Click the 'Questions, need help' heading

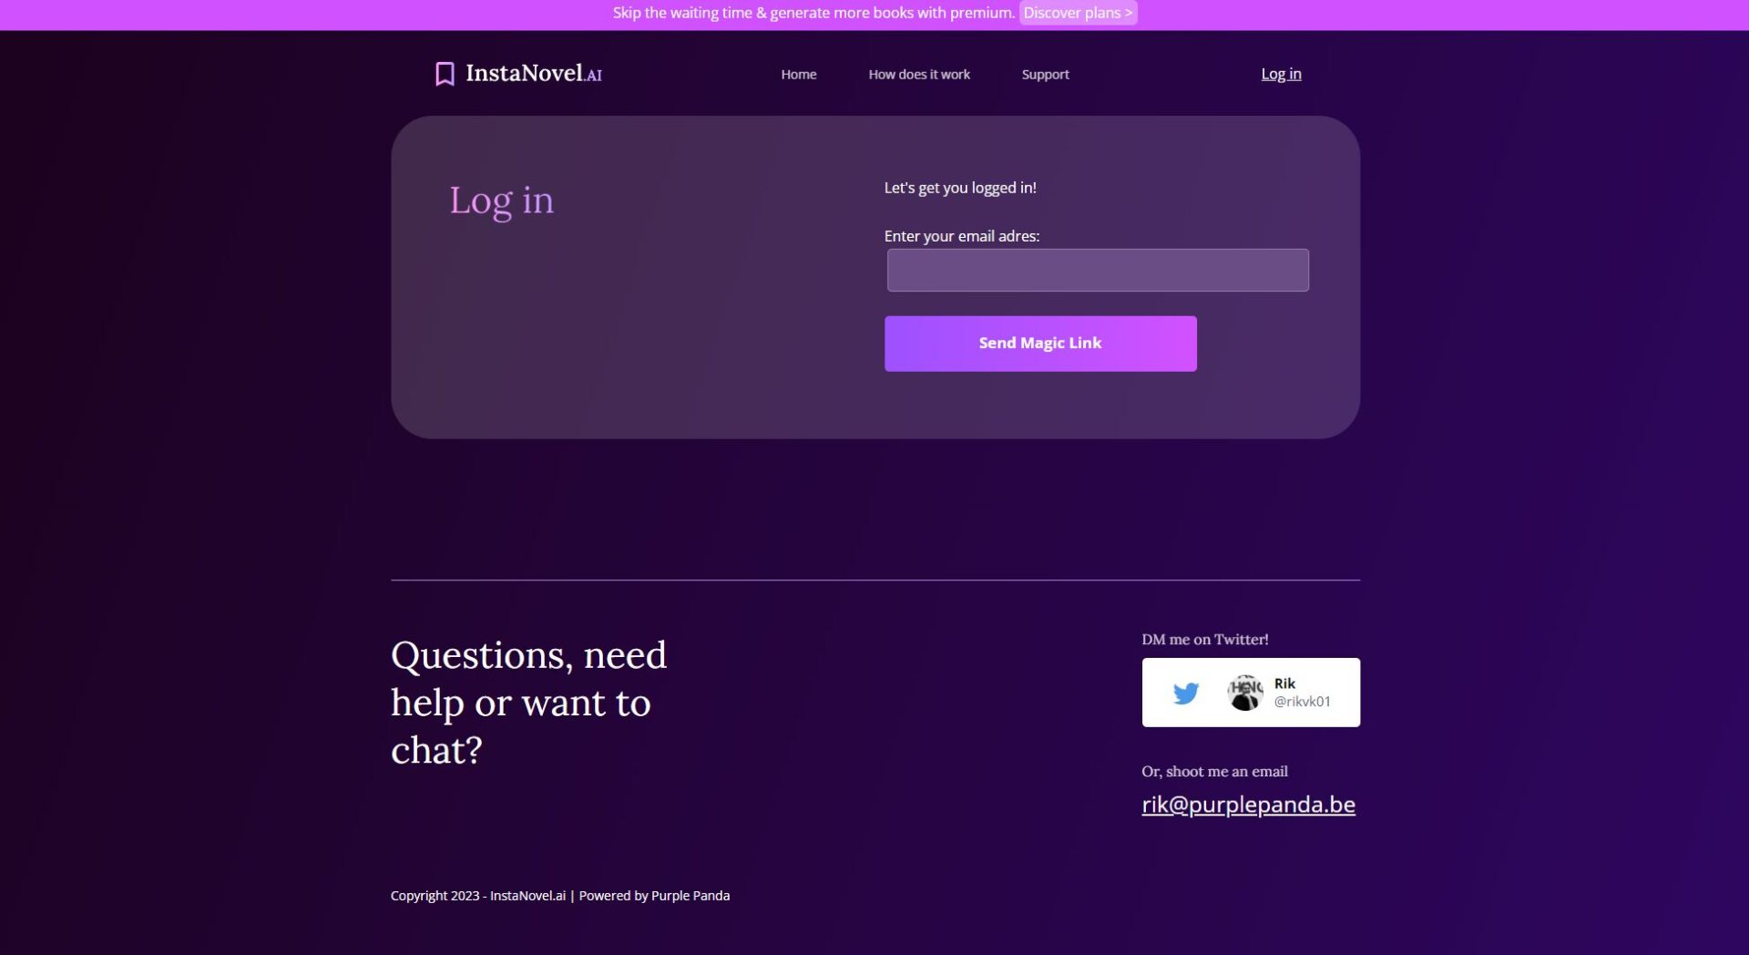pos(529,703)
